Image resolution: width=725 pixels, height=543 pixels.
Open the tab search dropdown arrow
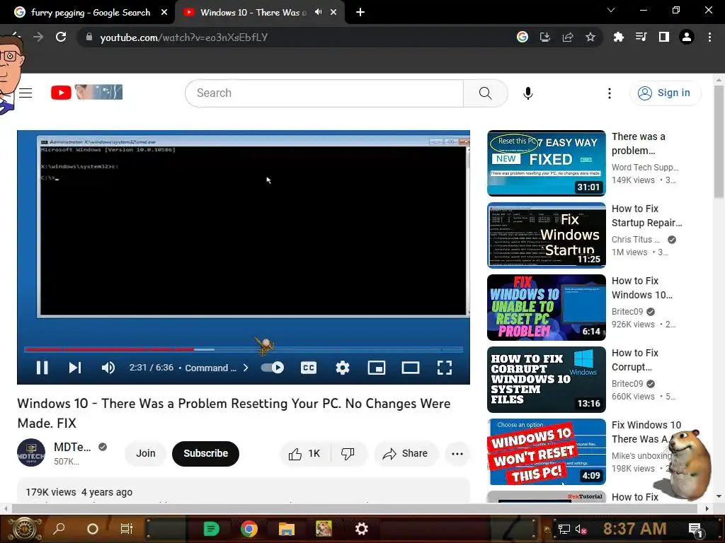611,10
